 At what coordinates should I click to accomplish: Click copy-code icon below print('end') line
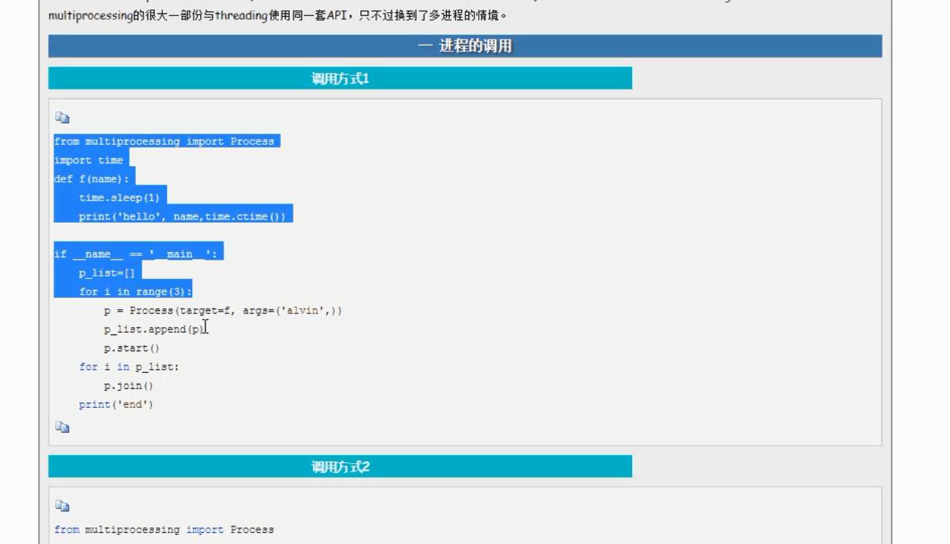[x=62, y=427]
